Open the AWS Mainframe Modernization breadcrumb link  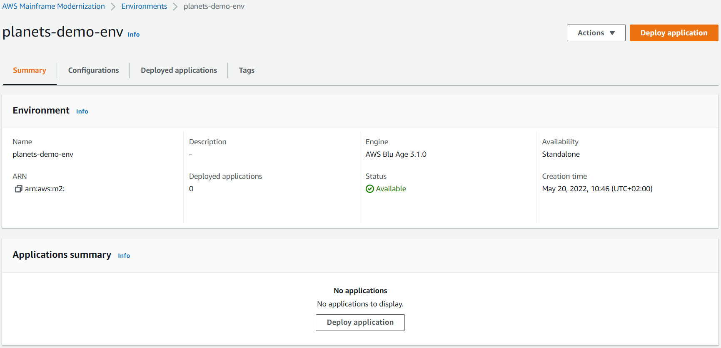(54, 6)
